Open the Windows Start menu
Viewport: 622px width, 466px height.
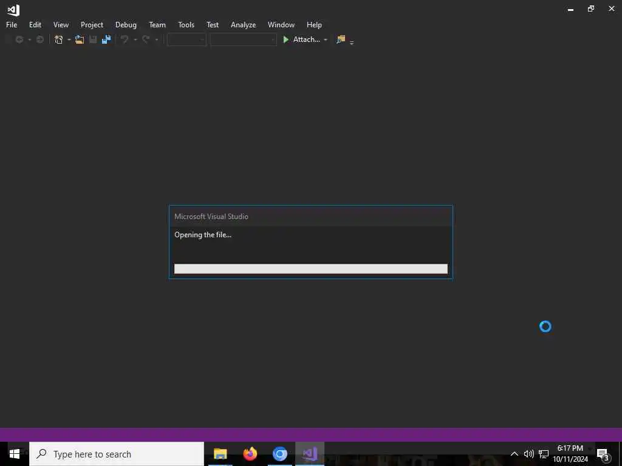click(15, 454)
